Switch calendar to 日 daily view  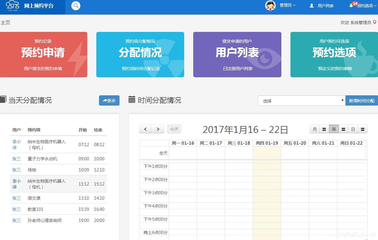353,129
